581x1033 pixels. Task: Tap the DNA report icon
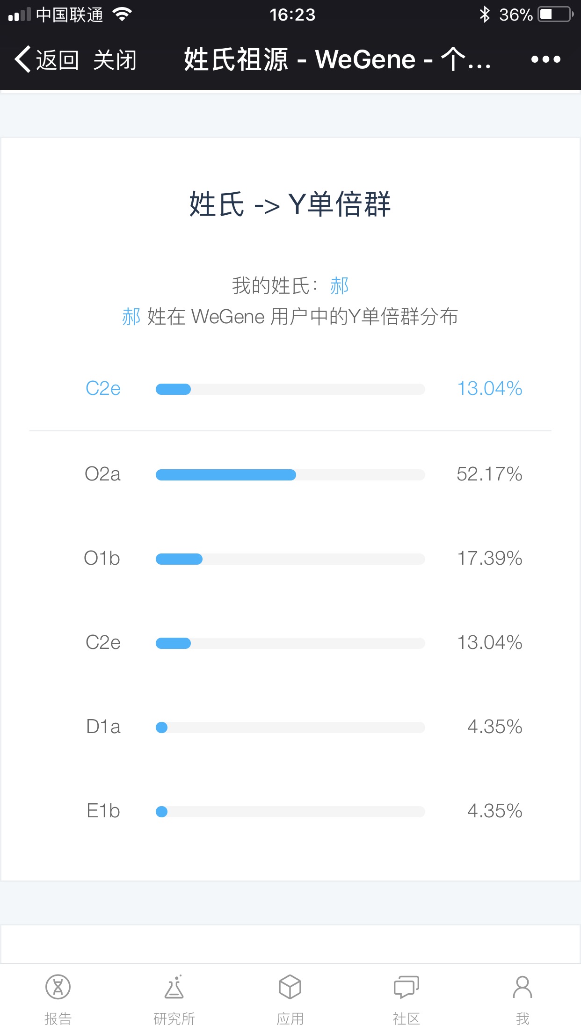[x=58, y=987]
